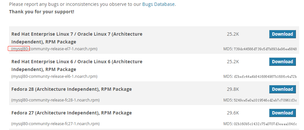Screen dimensions: 304x130
Task: Click the 29.8K file size
Action: [233, 89]
